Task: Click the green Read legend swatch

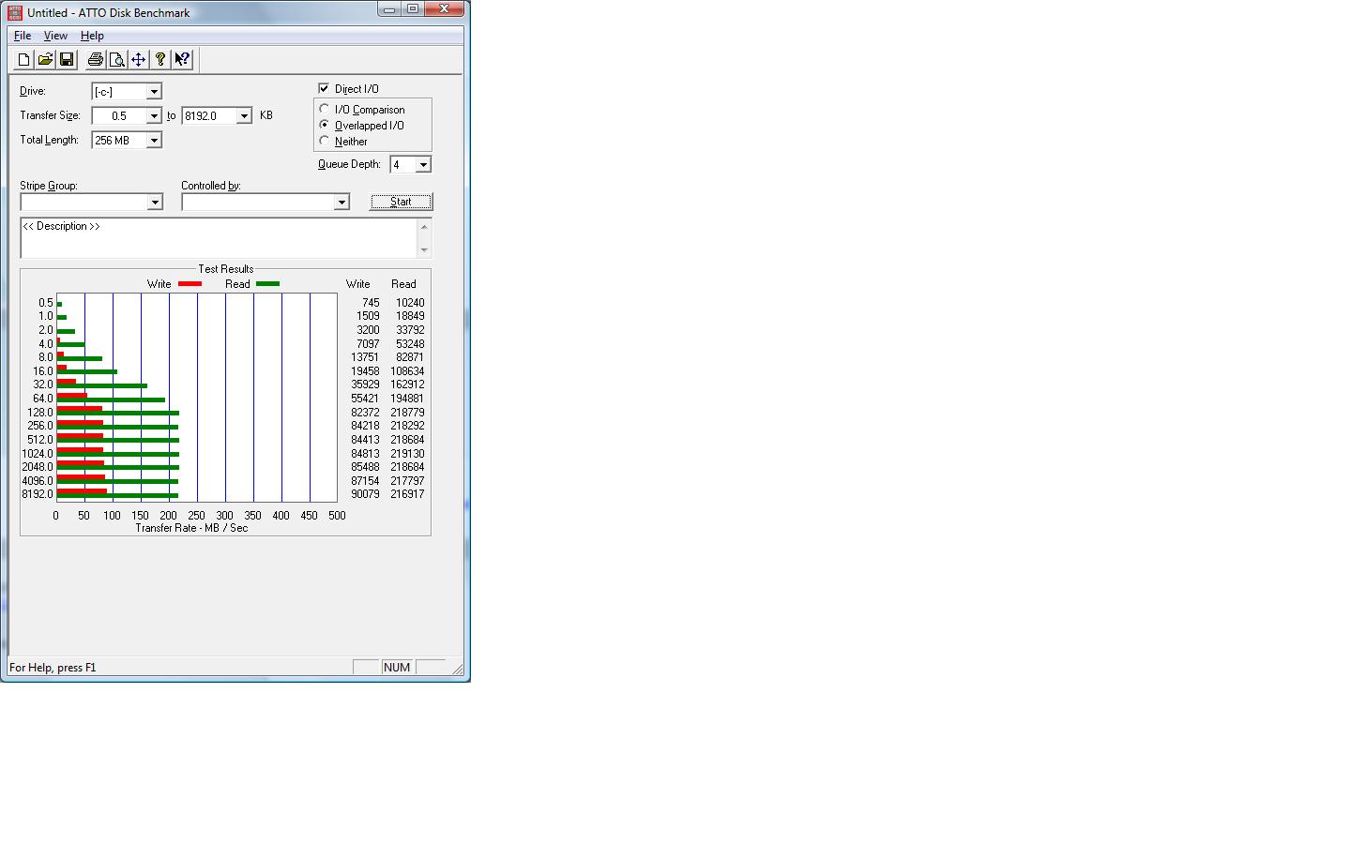Action: (267, 283)
